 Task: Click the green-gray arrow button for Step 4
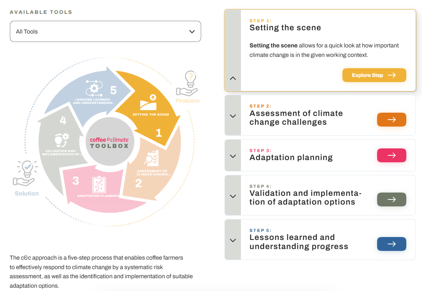391,199
